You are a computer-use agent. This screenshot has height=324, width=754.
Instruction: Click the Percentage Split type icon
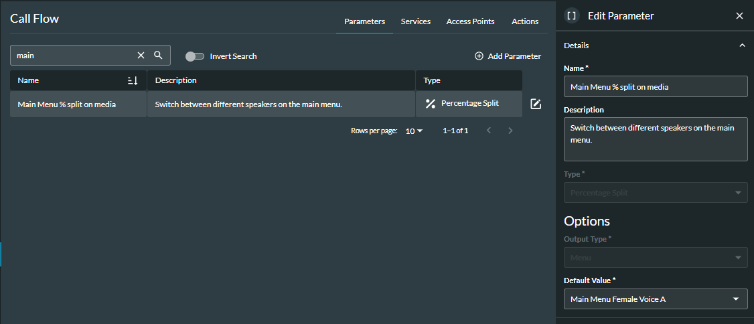pos(431,104)
